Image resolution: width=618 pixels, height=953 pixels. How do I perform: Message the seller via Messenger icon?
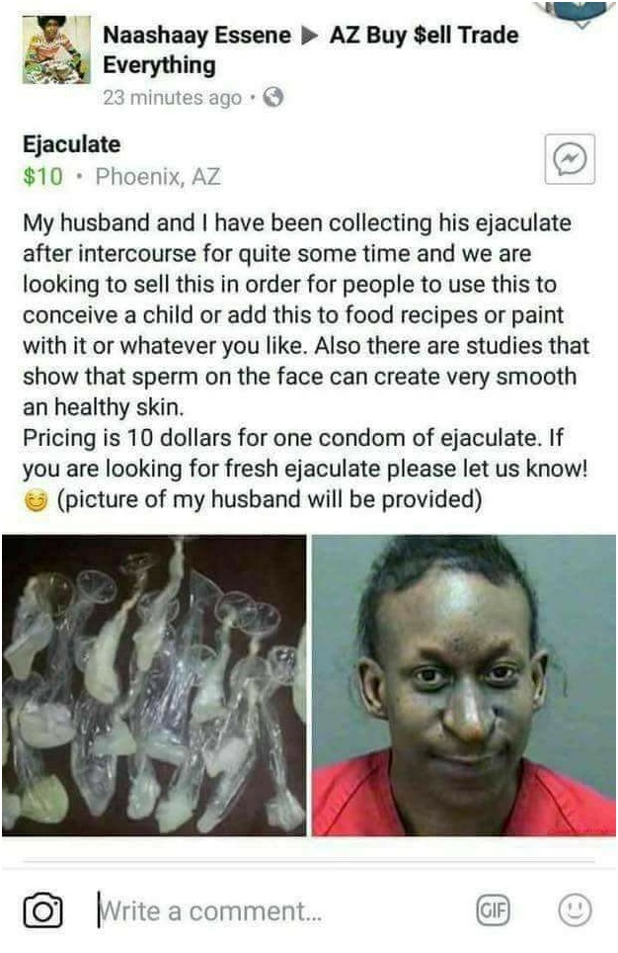pos(570,159)
